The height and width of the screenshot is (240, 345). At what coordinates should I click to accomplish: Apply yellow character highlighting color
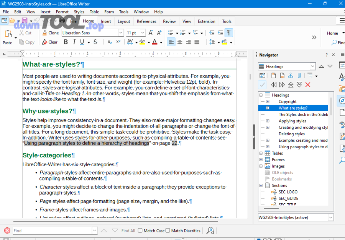(x=142, y=42)
